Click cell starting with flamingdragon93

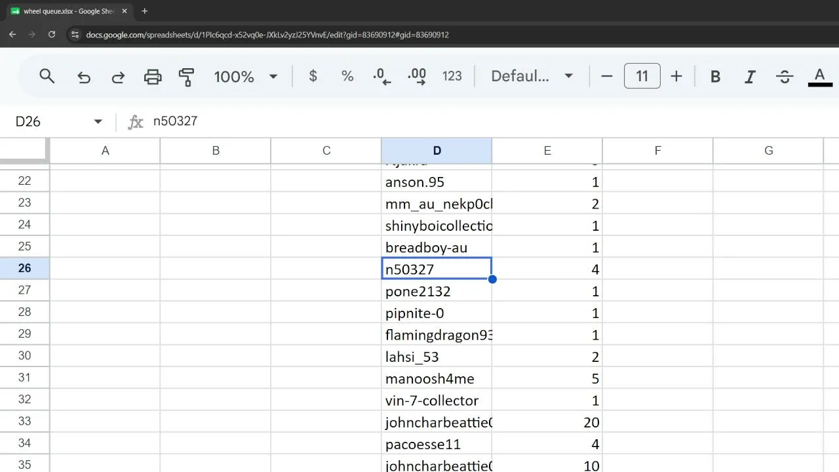pos(437,334)
